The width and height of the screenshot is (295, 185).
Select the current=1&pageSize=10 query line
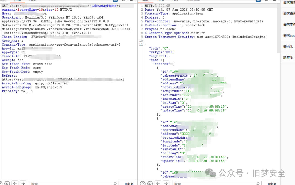pos(37,10)
